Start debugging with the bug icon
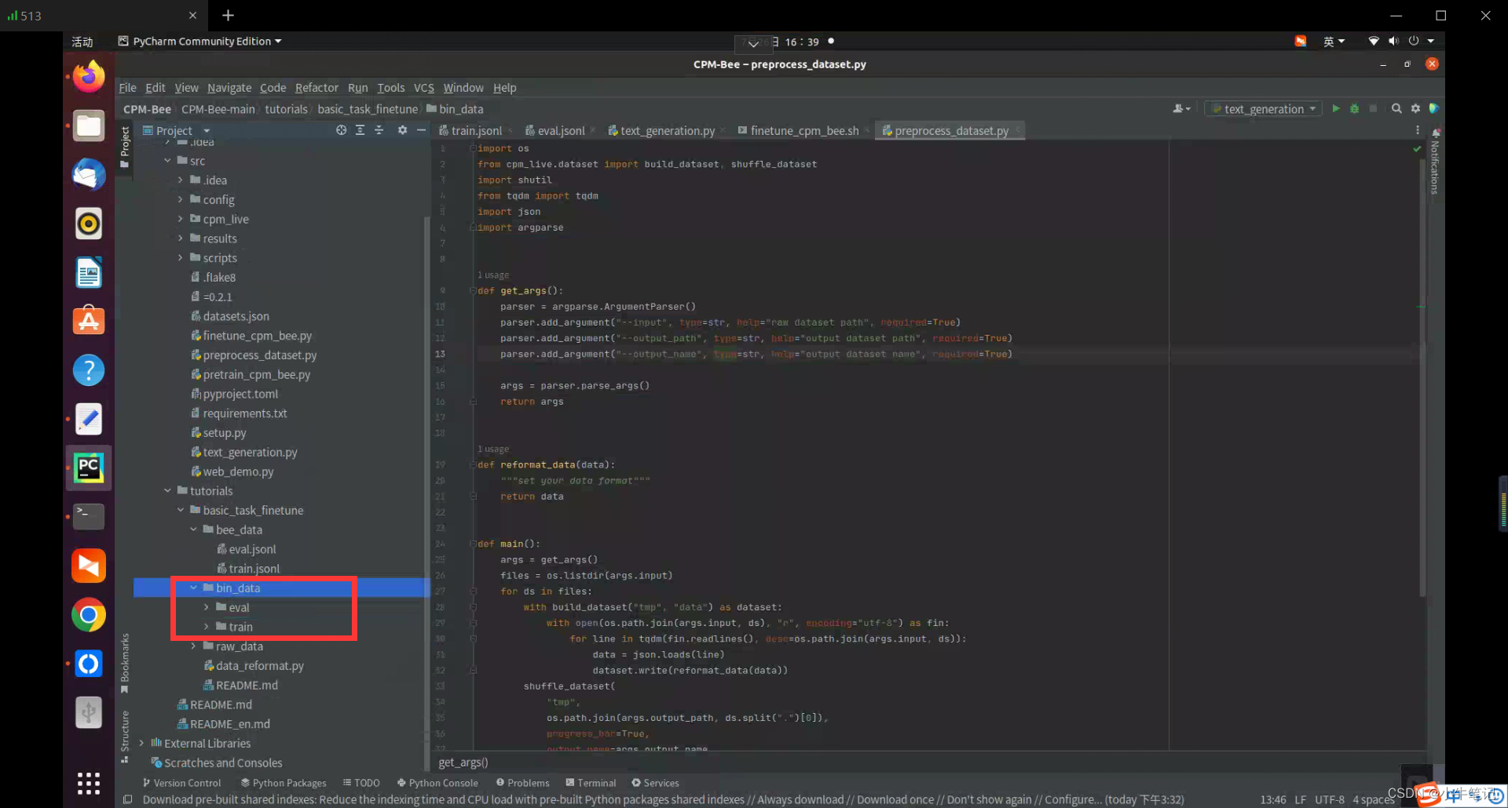The width and height of the screenshot is (1508, 808). (x=1354, y=108)
